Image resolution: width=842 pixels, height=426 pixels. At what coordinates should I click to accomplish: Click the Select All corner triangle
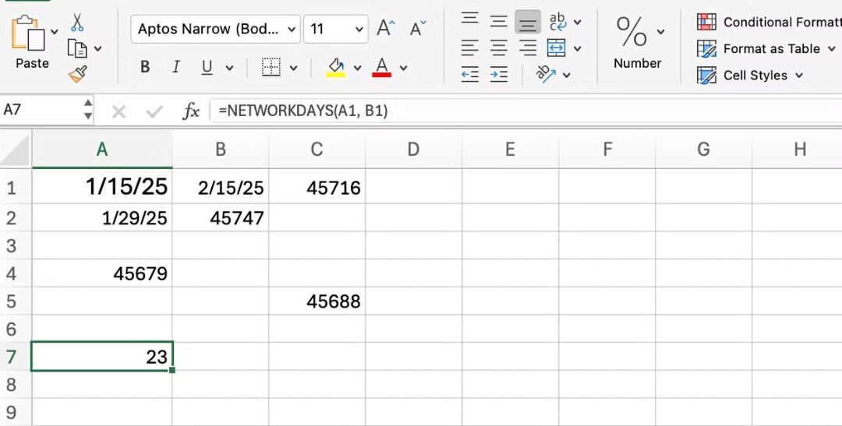16,150
